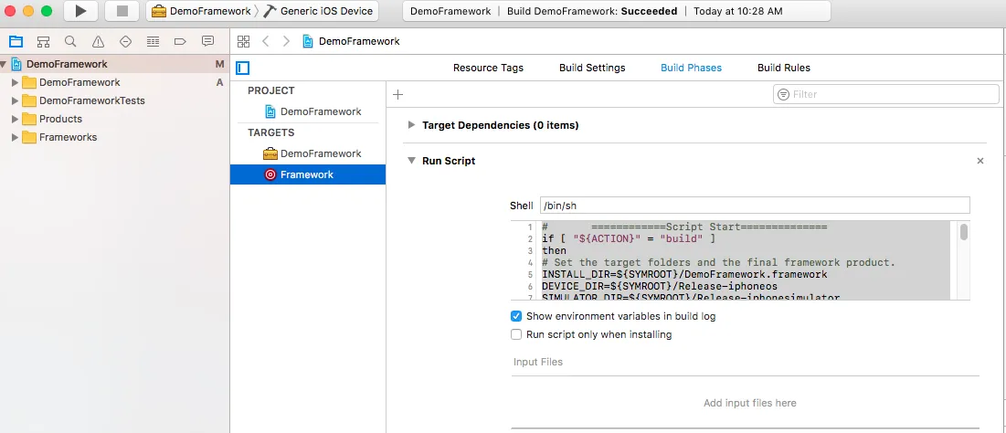Select the DemoFrameworkTests folder row
1006x433 pixels.
115,100
